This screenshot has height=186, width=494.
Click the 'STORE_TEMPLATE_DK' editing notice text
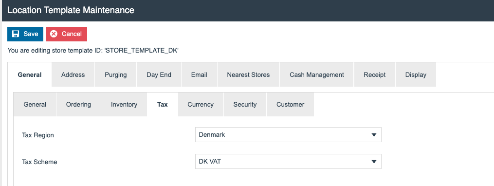(93, 51)
